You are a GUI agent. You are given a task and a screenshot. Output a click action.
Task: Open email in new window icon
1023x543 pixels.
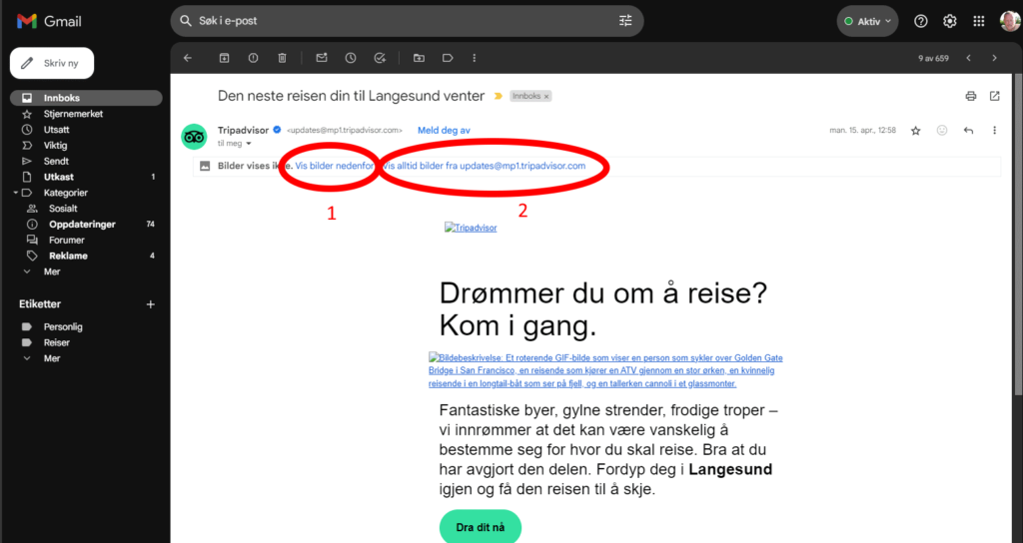(x=994, y=97)
